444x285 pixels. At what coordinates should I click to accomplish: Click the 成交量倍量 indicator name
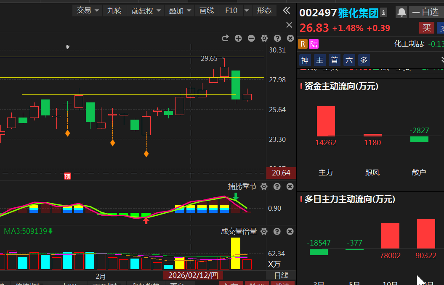point(239,232)
